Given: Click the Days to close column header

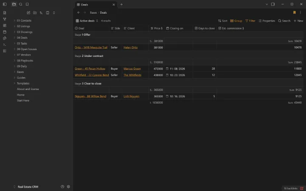Looking at the screenshot, I should 205,28.
